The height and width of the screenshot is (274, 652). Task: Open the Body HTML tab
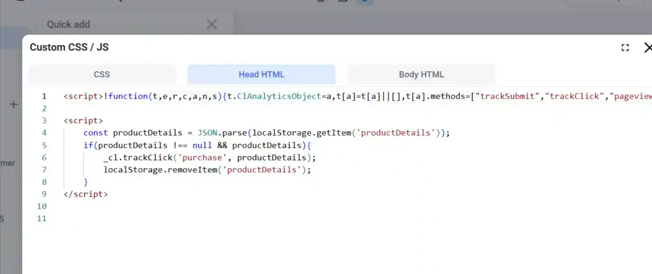(x=421, y=74)
